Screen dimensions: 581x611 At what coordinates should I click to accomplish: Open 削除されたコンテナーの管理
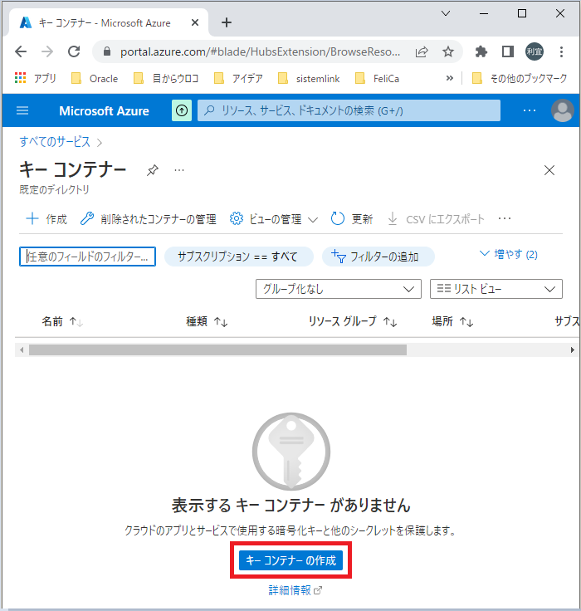[x=148, y=219]
